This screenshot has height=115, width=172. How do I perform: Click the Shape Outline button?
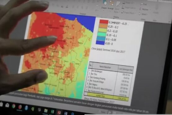[x=129, y=8]
